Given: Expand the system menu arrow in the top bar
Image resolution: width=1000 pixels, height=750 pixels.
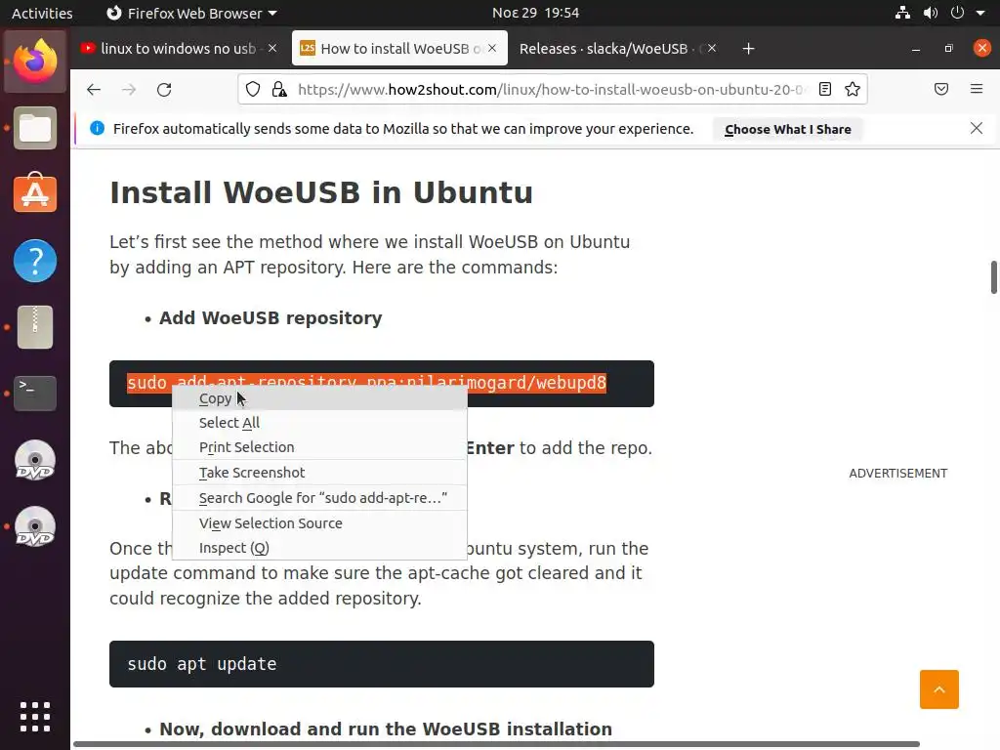Looking at the screenshot, I should [x=980, y=13].
